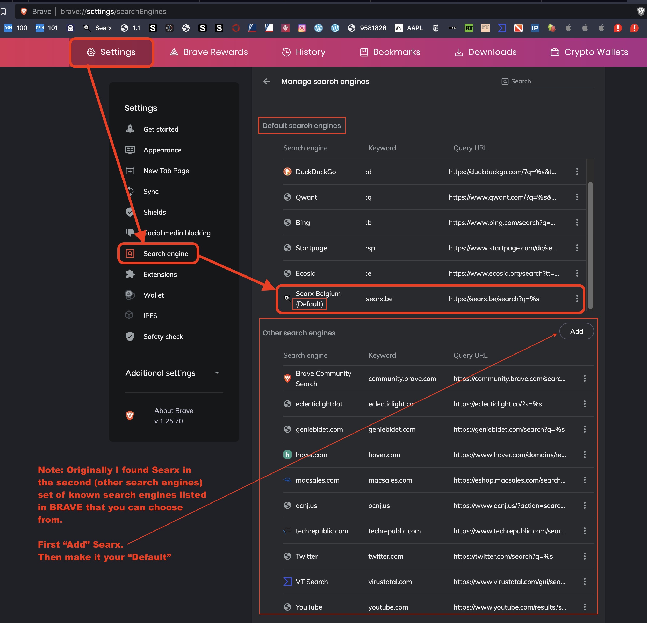Screen dimensions: 647x623
Task: Open the Instagram bookmark icon
Action: [302, 28]
